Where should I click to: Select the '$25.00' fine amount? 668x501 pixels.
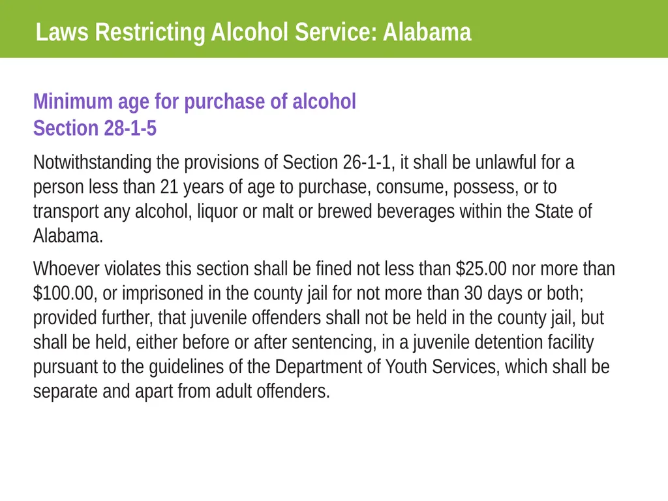[481, 269]
